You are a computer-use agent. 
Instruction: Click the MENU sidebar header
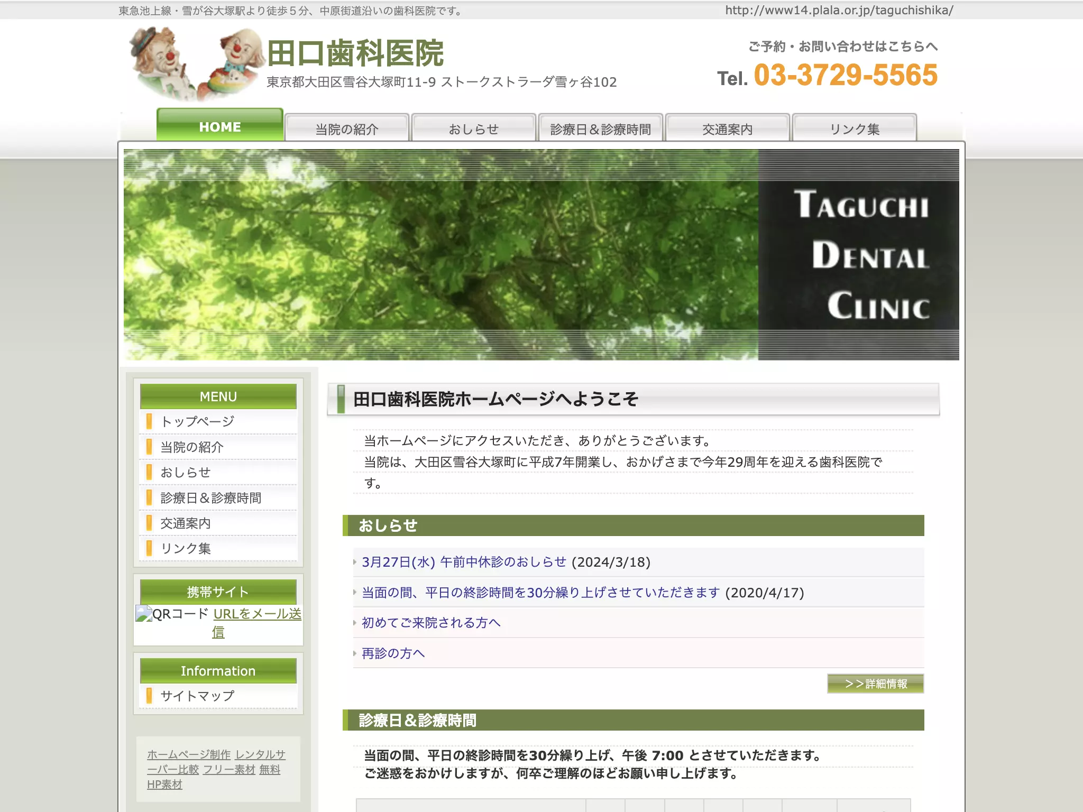218,396
